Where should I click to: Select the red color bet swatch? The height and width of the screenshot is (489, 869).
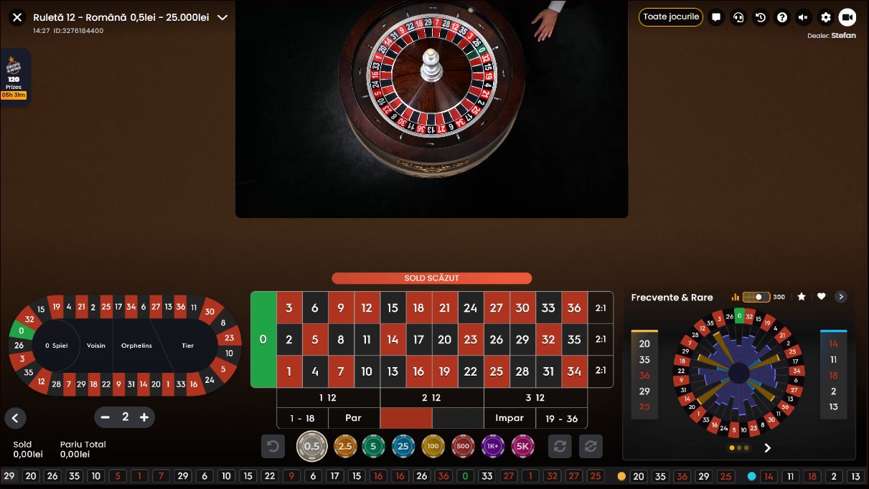tap(406, 418)
